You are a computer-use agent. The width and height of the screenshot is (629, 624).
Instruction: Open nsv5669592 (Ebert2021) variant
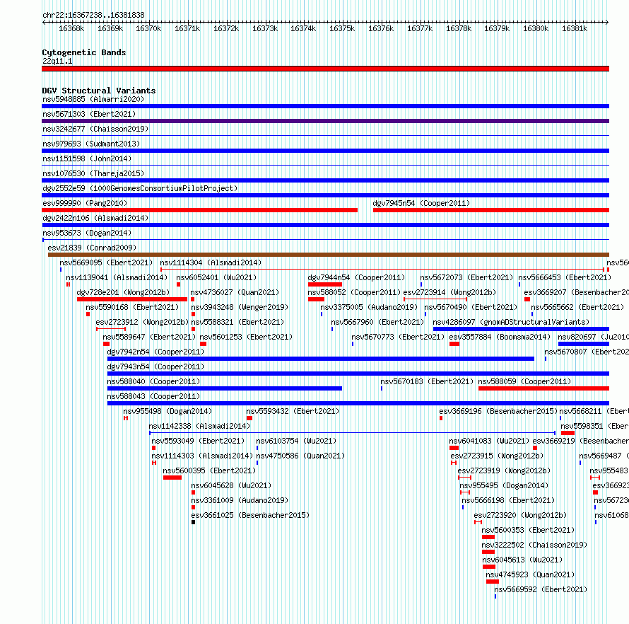(x=541, y=589)
